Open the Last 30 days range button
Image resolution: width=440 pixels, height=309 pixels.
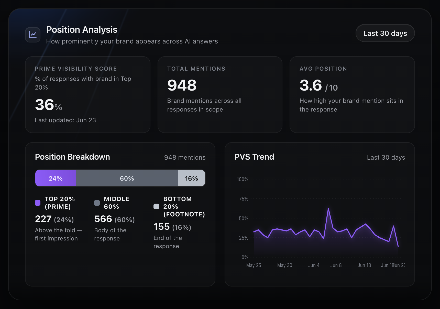click(x=385, y=33)
